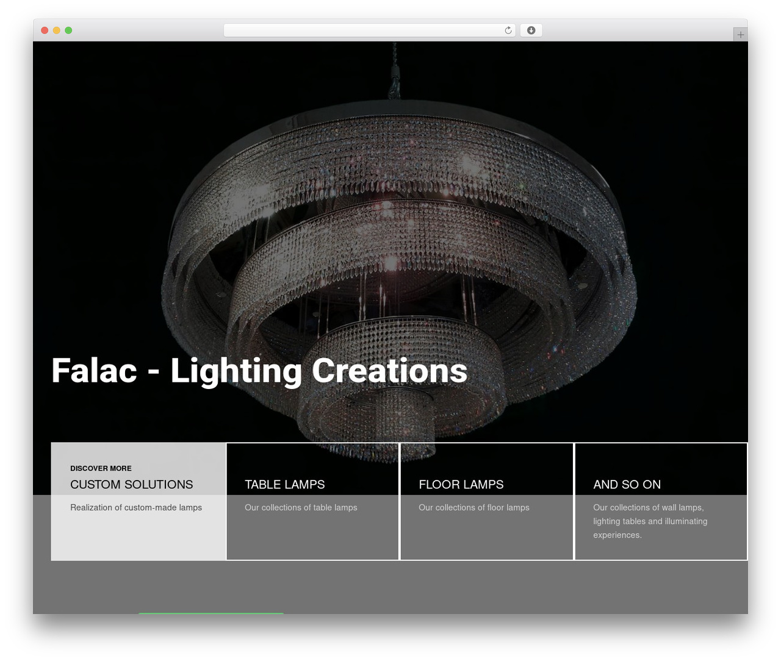Click the "Our collections of wall lamps" description
The height and width of the screenshot is (661, 781).
pyautogui.click(x=650, y=521)
